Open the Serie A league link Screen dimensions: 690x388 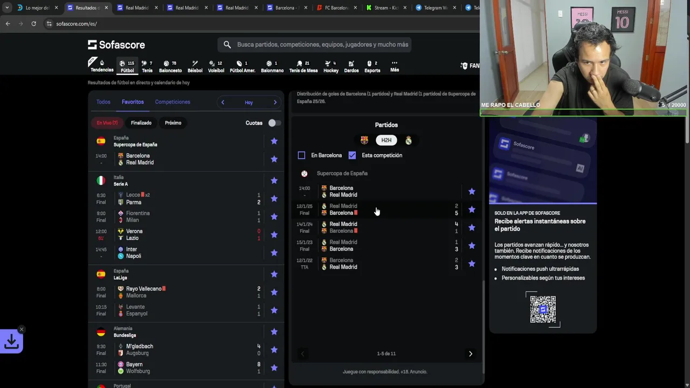(121, 184)
